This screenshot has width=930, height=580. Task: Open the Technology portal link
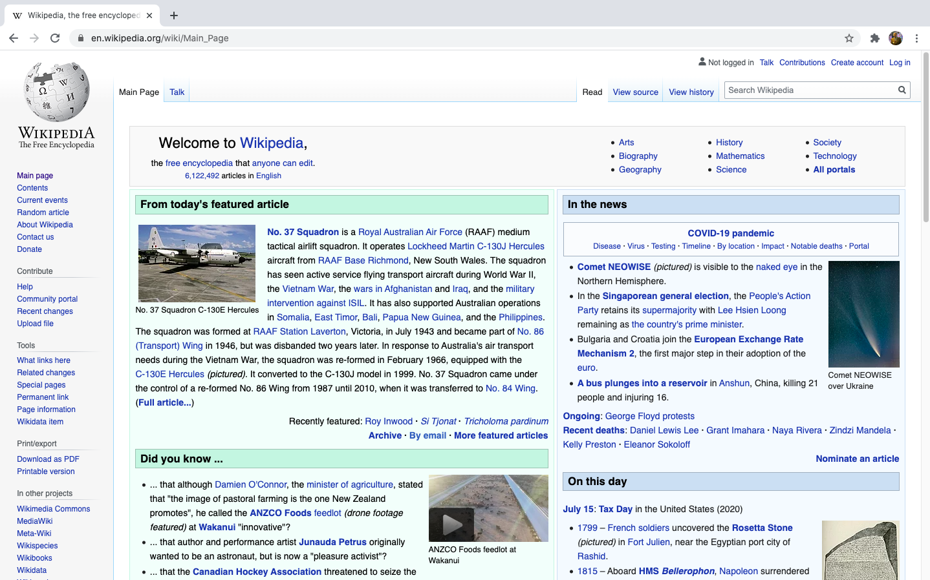[x=834, y=156]
